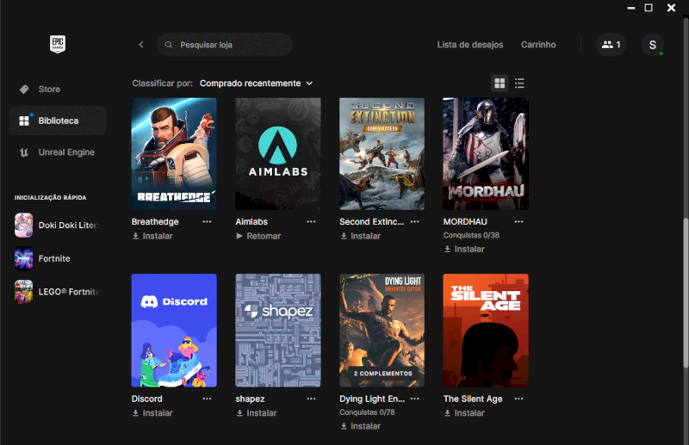Select Biblioteca in the sidebar
The image size is (689, 445).
[58, 121]
